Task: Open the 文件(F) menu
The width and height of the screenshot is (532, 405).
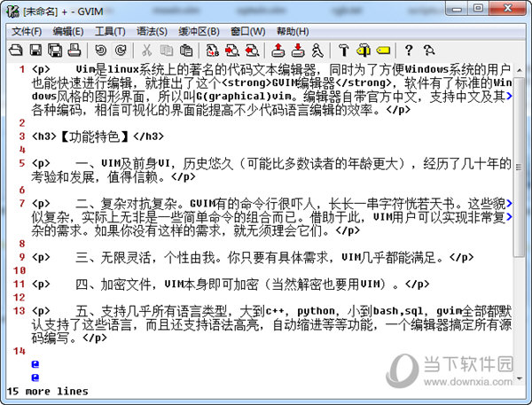Action: (x=27, y=32)
